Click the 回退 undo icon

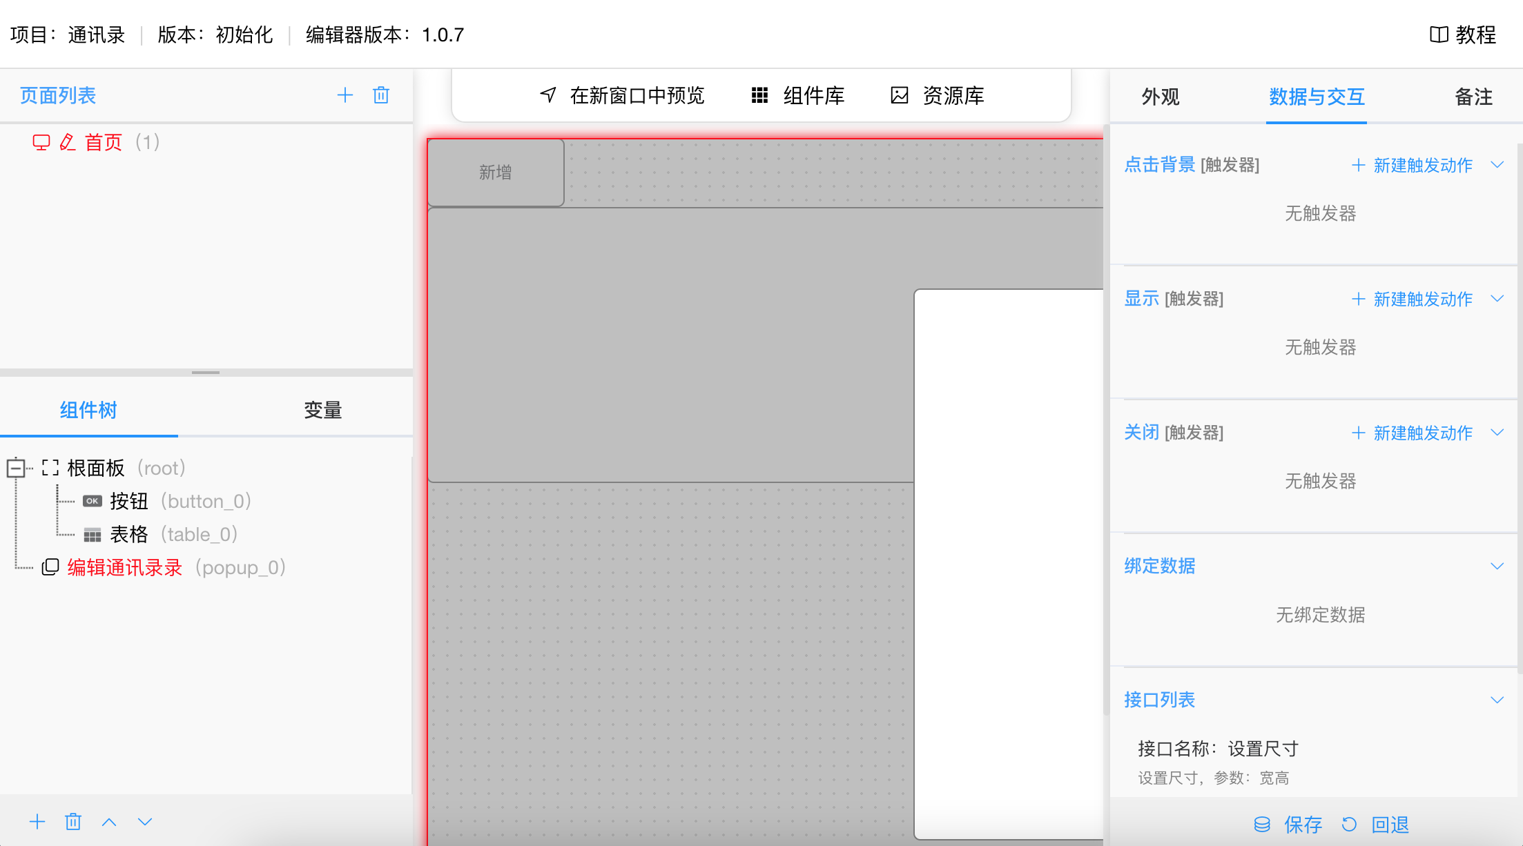1349,825
